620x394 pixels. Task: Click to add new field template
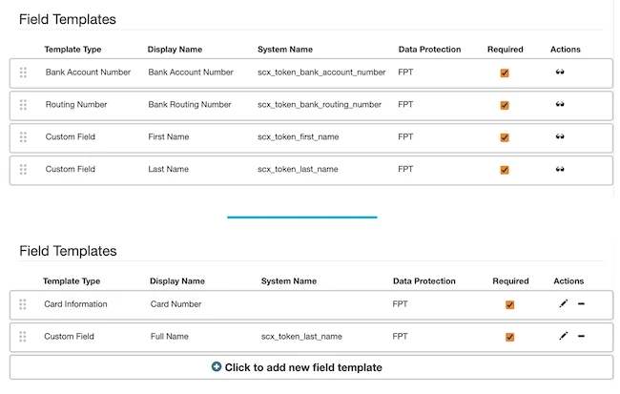coord(311,367)
